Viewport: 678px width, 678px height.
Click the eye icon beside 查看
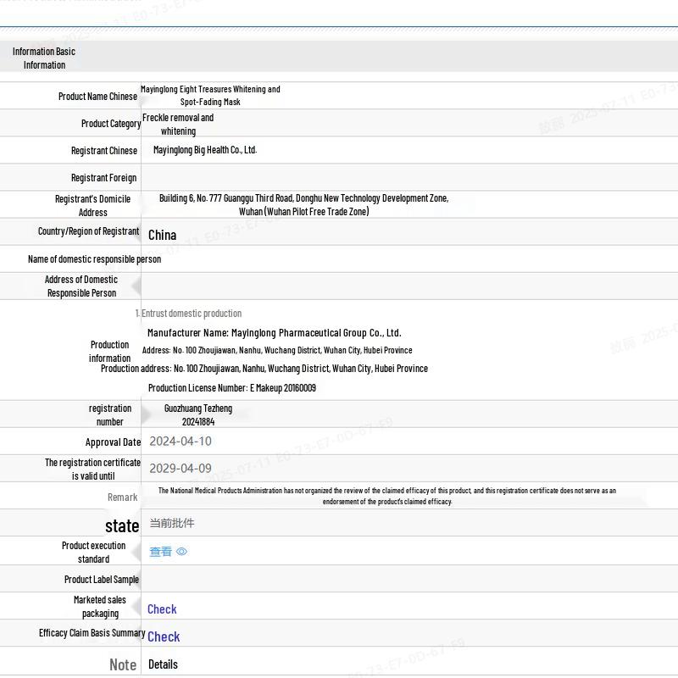pyautogui.click(x=181, y=552)
